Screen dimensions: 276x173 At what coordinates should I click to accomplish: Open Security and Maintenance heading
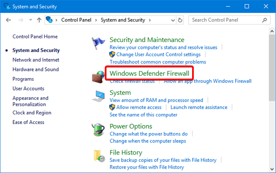click(147, 40)
